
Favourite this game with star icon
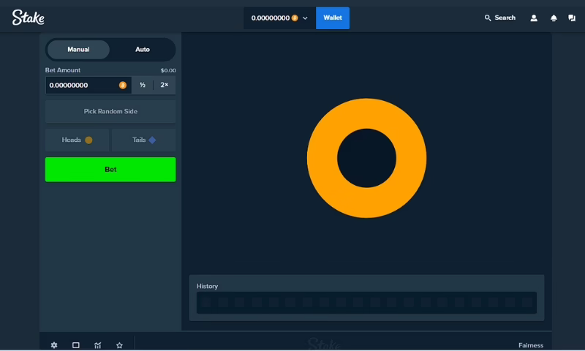click(119, 345)
